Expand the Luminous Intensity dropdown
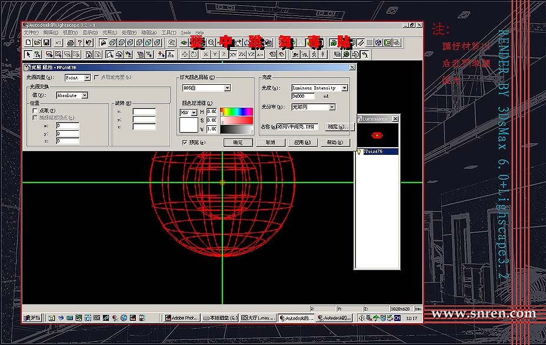 (x=344, y=88)
